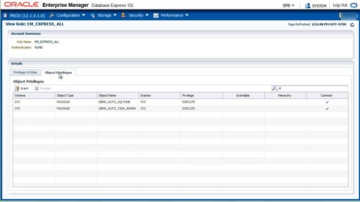Click the Log Out link
360x202 pixels.
pos(340,5)
